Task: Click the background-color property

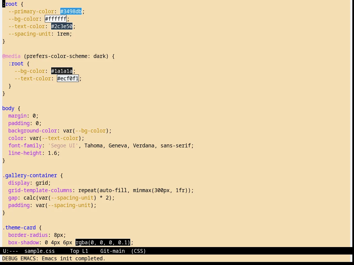Action: point(33,131)
